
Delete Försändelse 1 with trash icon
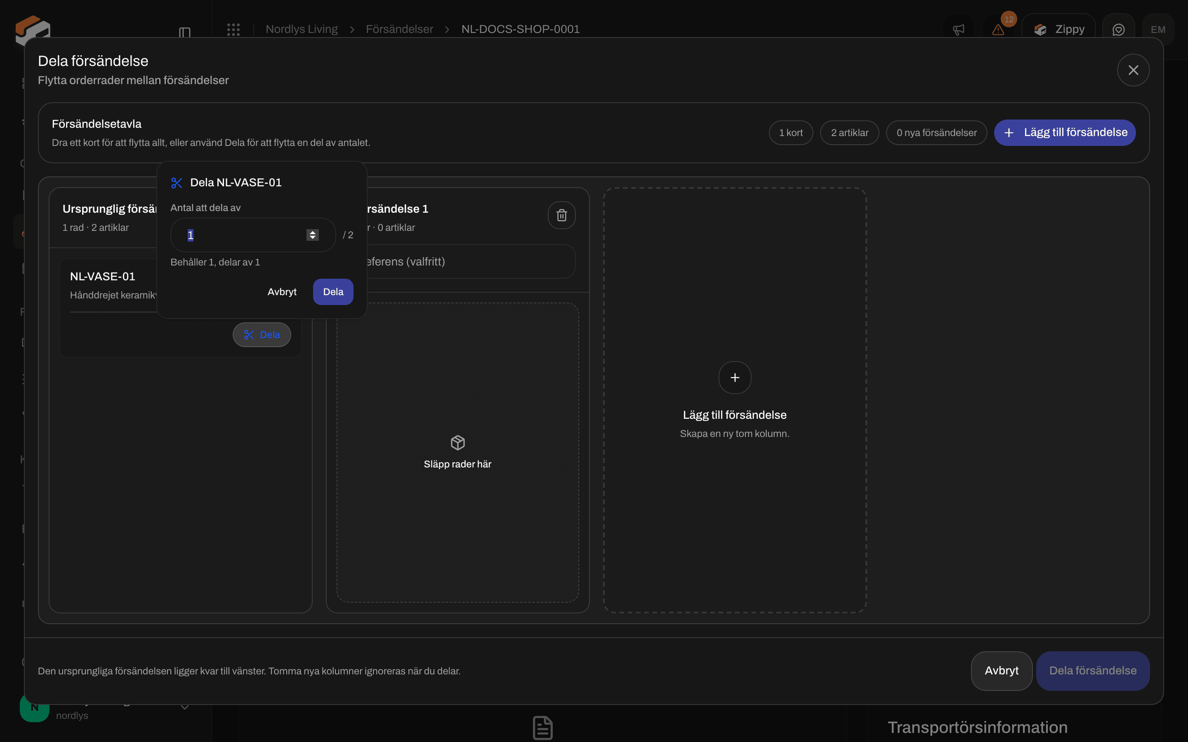pos(561,215)
